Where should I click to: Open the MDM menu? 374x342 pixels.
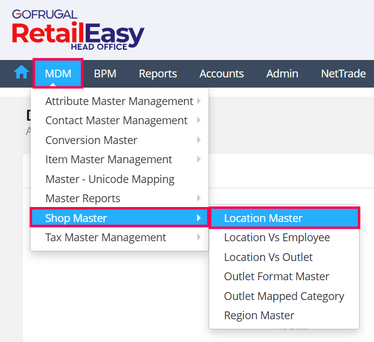click(x=58, y=74)
